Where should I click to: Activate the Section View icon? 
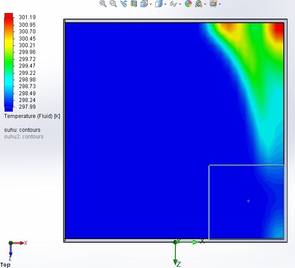[134, 4]
